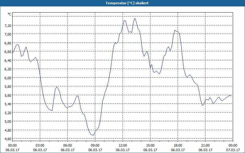
Task: Select the 7,20 y-axis value
Action: 8,26
